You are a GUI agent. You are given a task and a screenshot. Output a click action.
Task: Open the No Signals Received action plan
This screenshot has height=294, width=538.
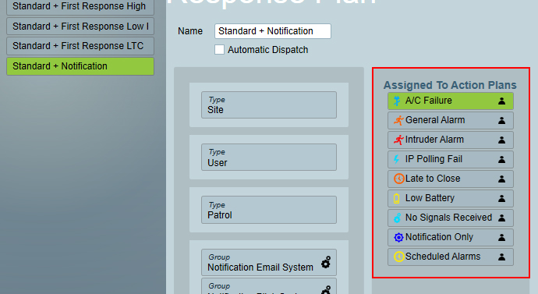pos(451,218)
